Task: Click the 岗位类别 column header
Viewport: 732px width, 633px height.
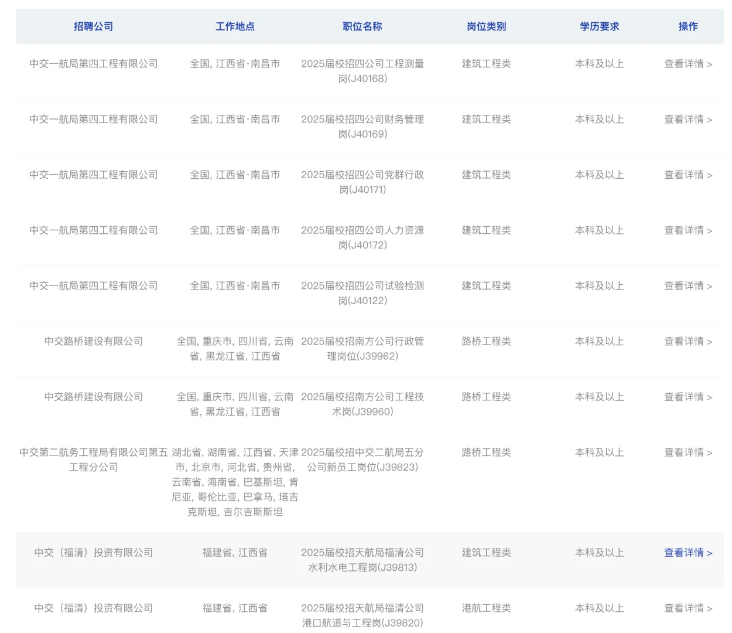Action: [x=486, y=26]
